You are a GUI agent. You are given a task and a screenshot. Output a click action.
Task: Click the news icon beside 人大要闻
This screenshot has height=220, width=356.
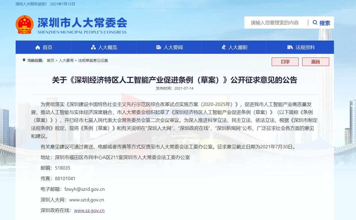pos(159,47)
